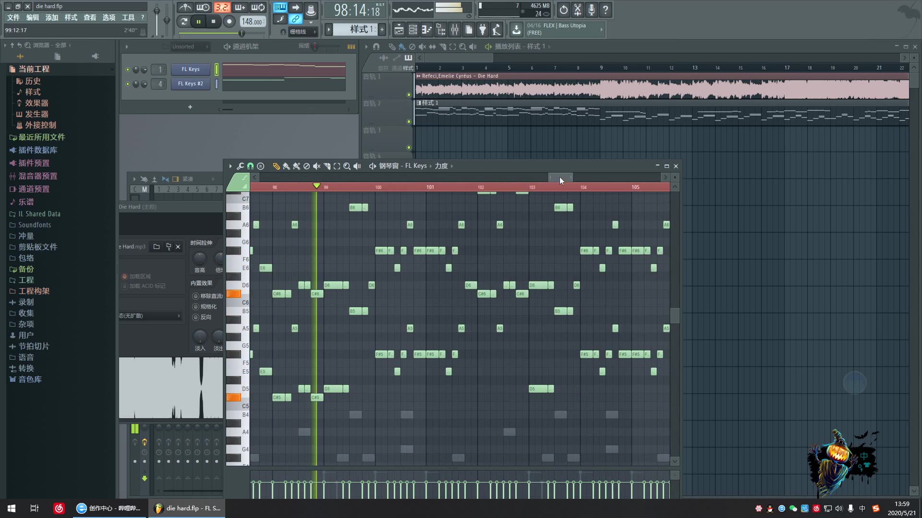922x518 pixels.
Task: Open the 样式 menu
Action: click(71, 17)
